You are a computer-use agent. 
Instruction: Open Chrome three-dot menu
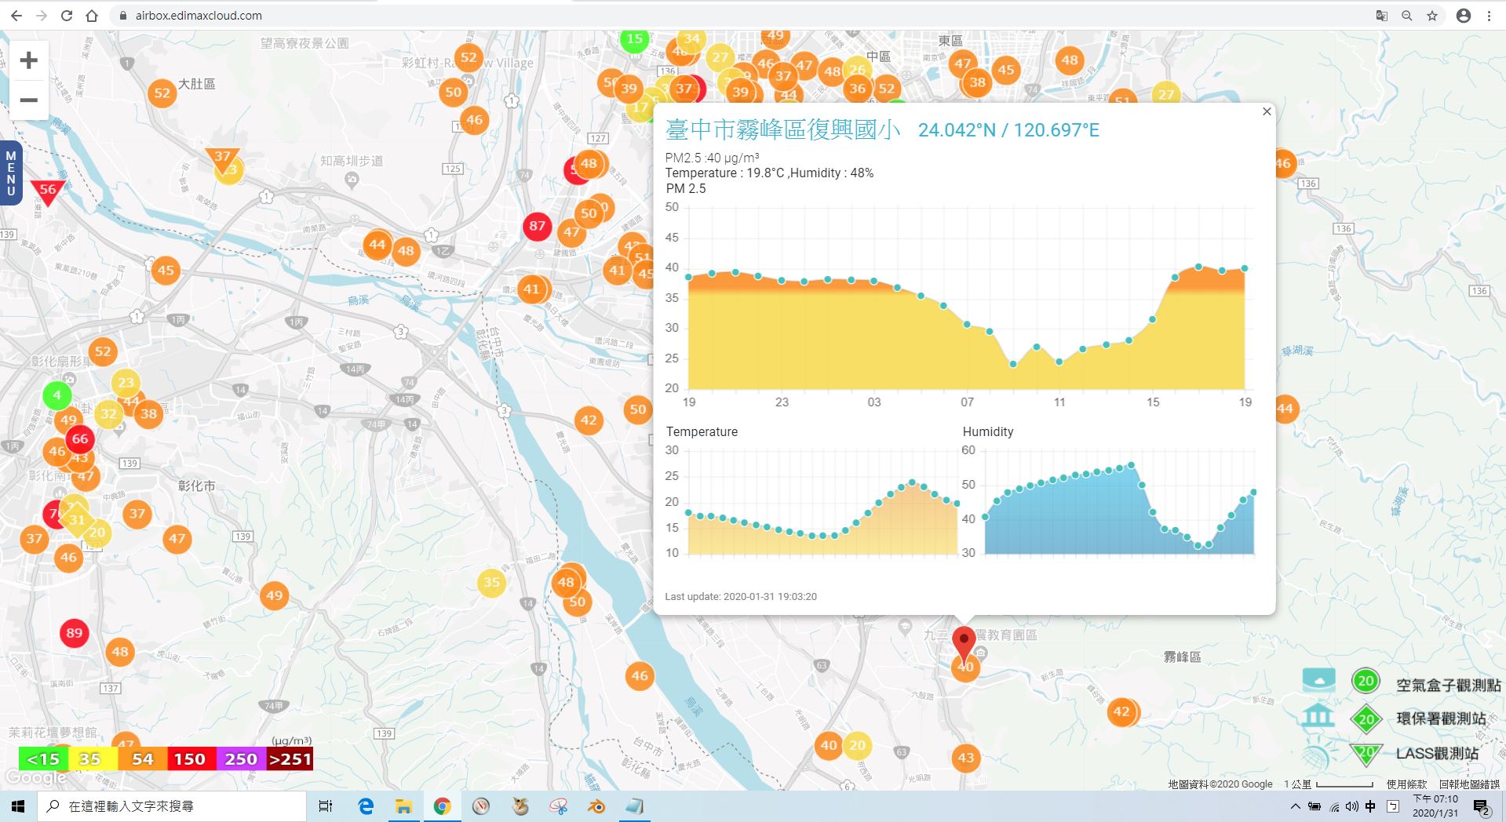(1489, 16)
